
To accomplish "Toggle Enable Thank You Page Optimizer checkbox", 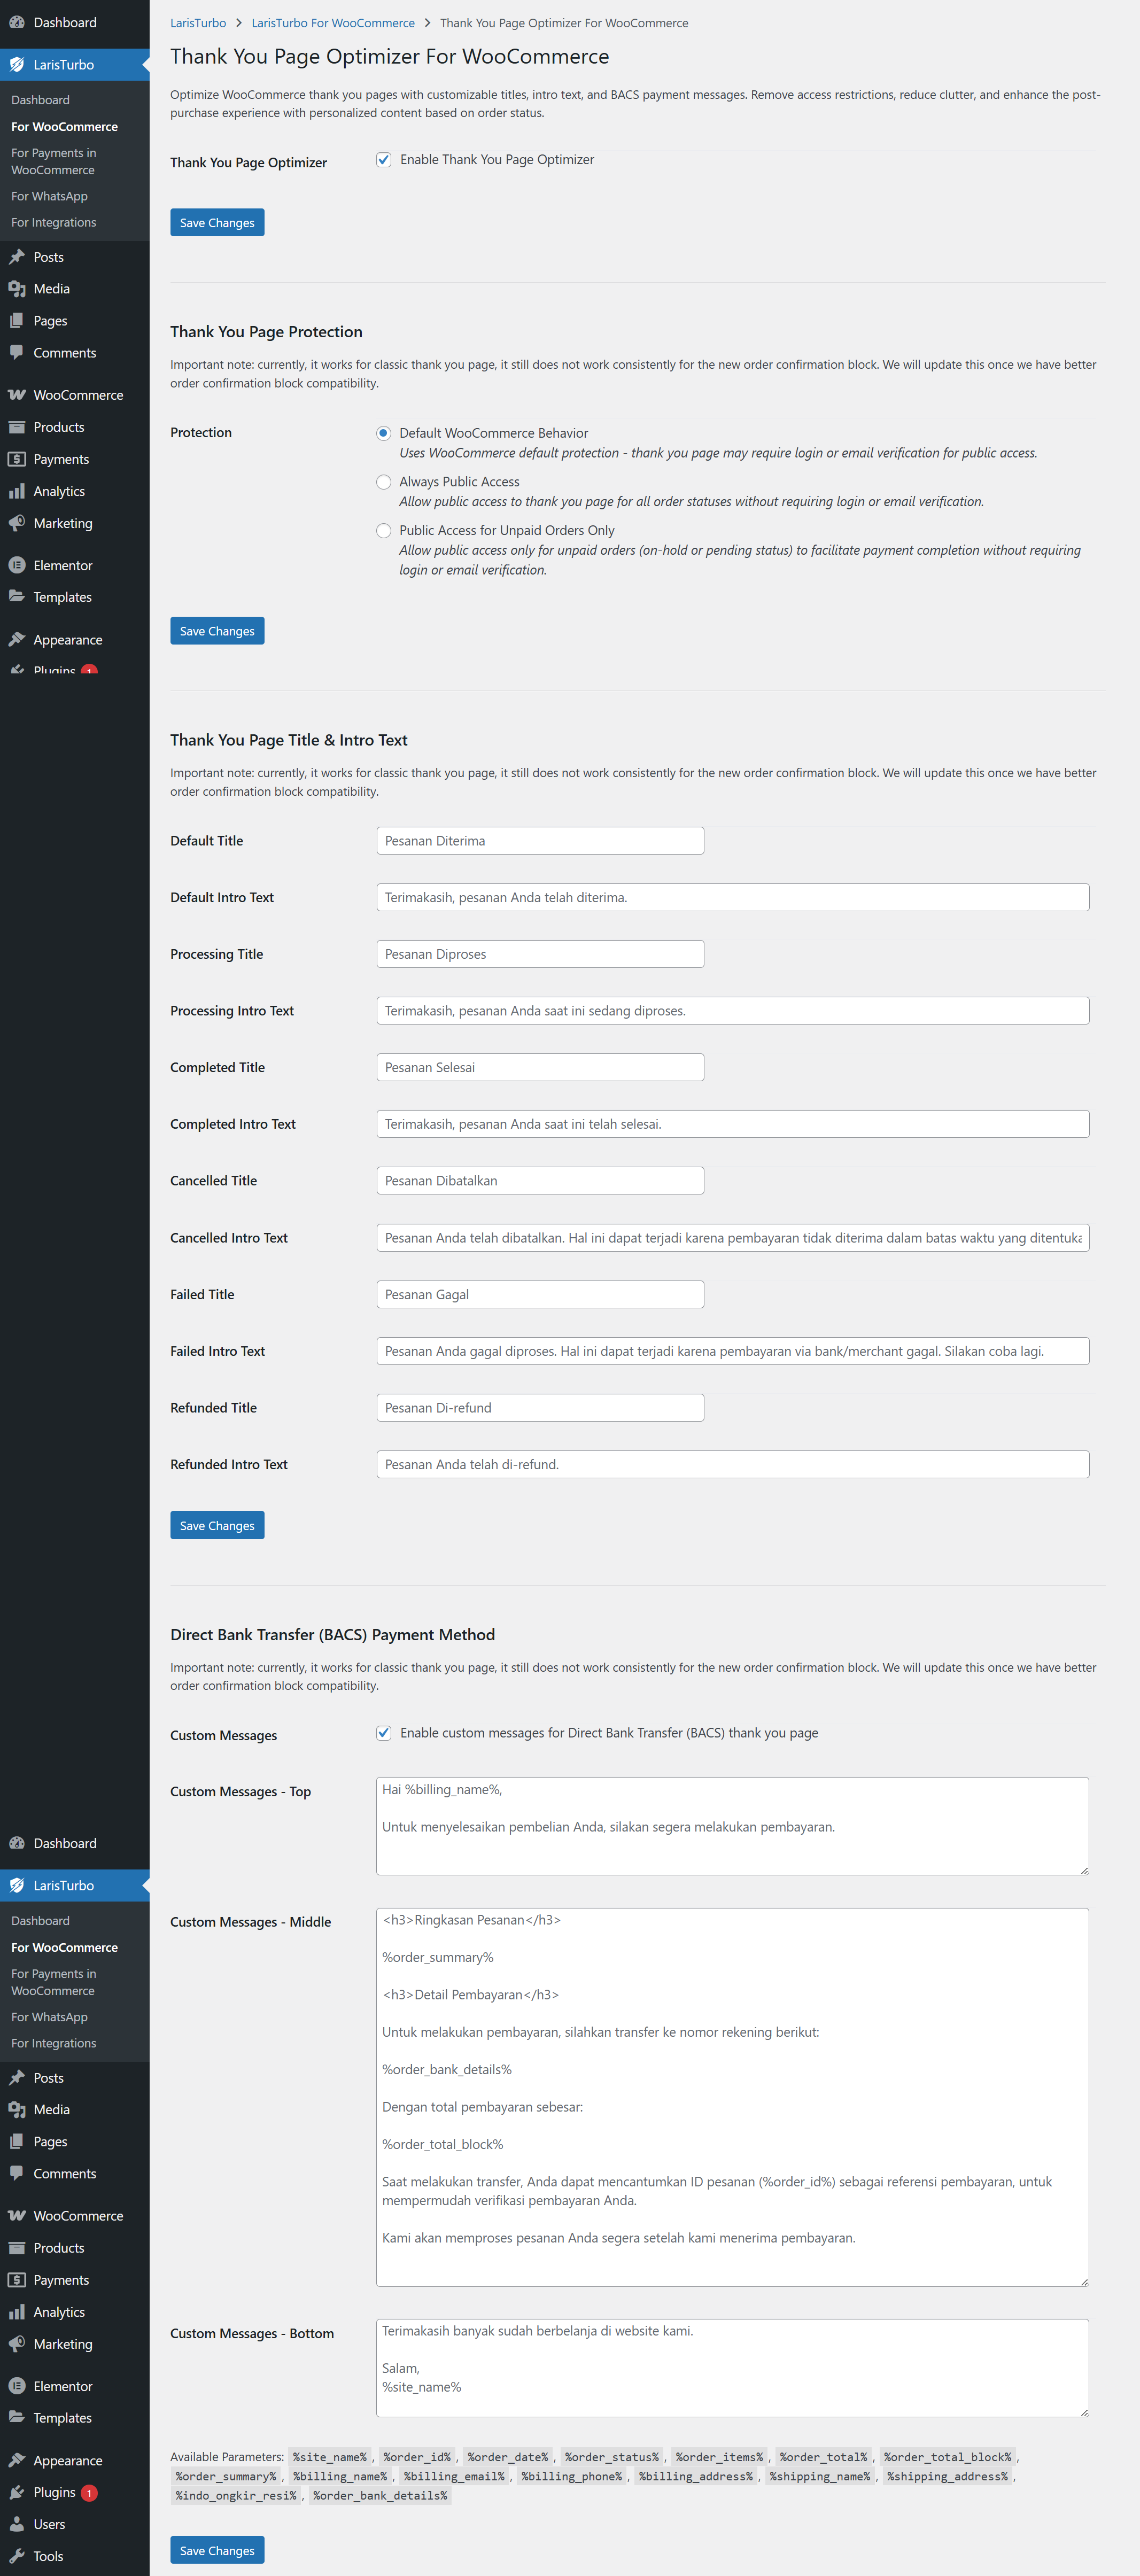I will pos(384,160).
